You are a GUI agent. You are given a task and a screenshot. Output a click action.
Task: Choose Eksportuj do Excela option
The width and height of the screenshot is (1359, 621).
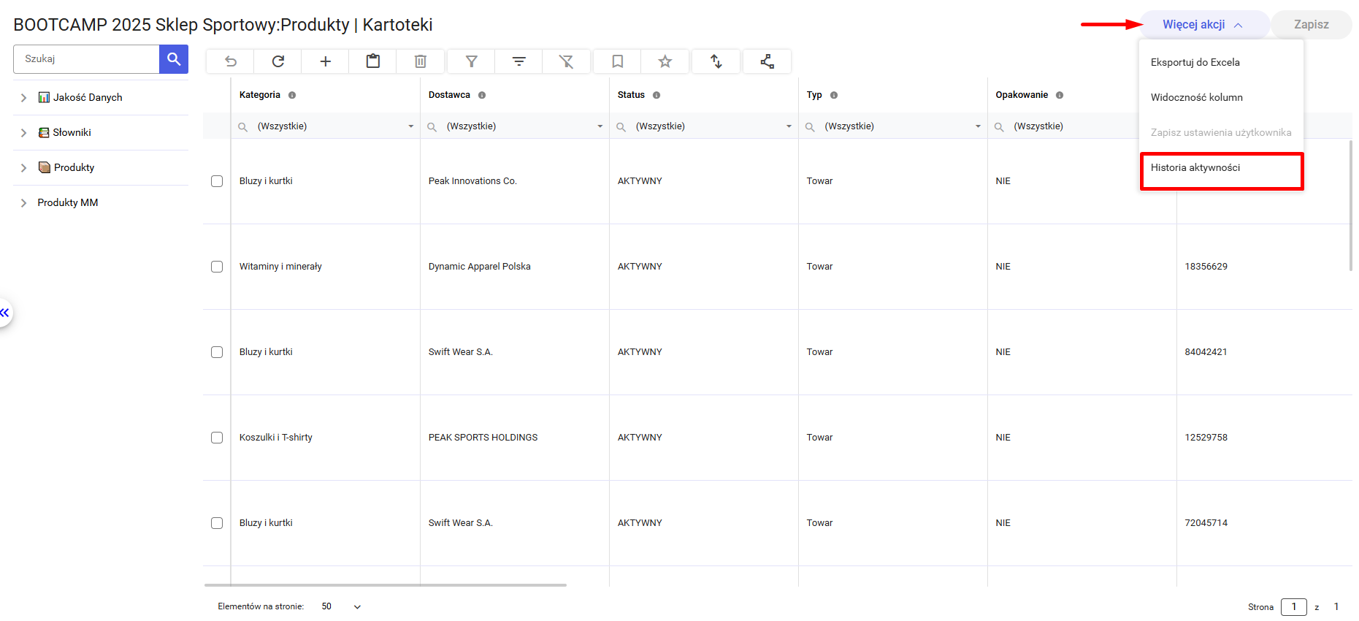point(1195,62)
